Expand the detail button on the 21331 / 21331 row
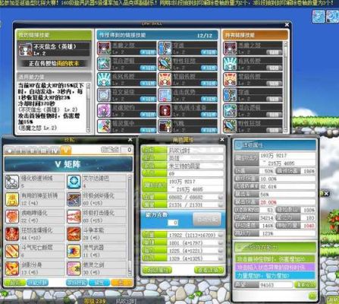 coord(221,204)
